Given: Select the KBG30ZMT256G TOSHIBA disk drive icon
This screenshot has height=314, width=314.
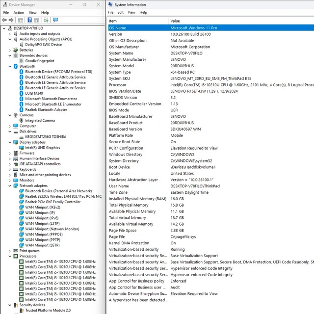Looking at the screenshot, I should (x=21, y=136).
